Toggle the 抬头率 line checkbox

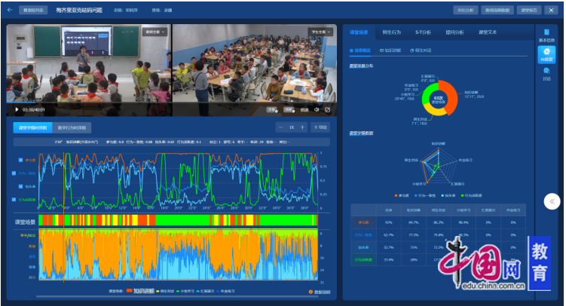(20, 185)
